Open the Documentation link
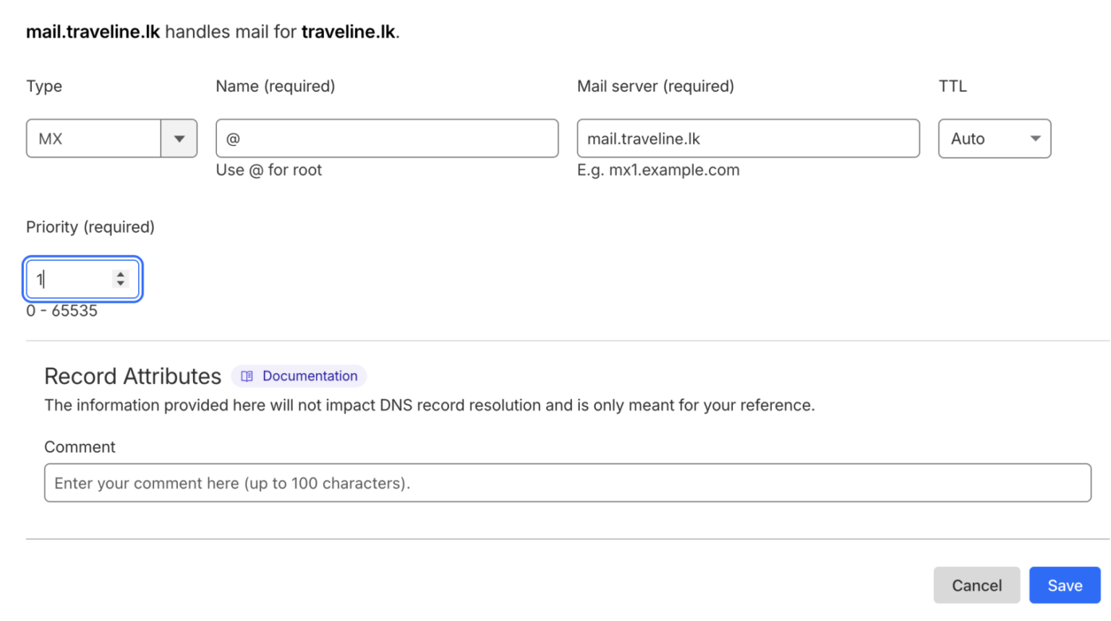 [x=310, y=376]
